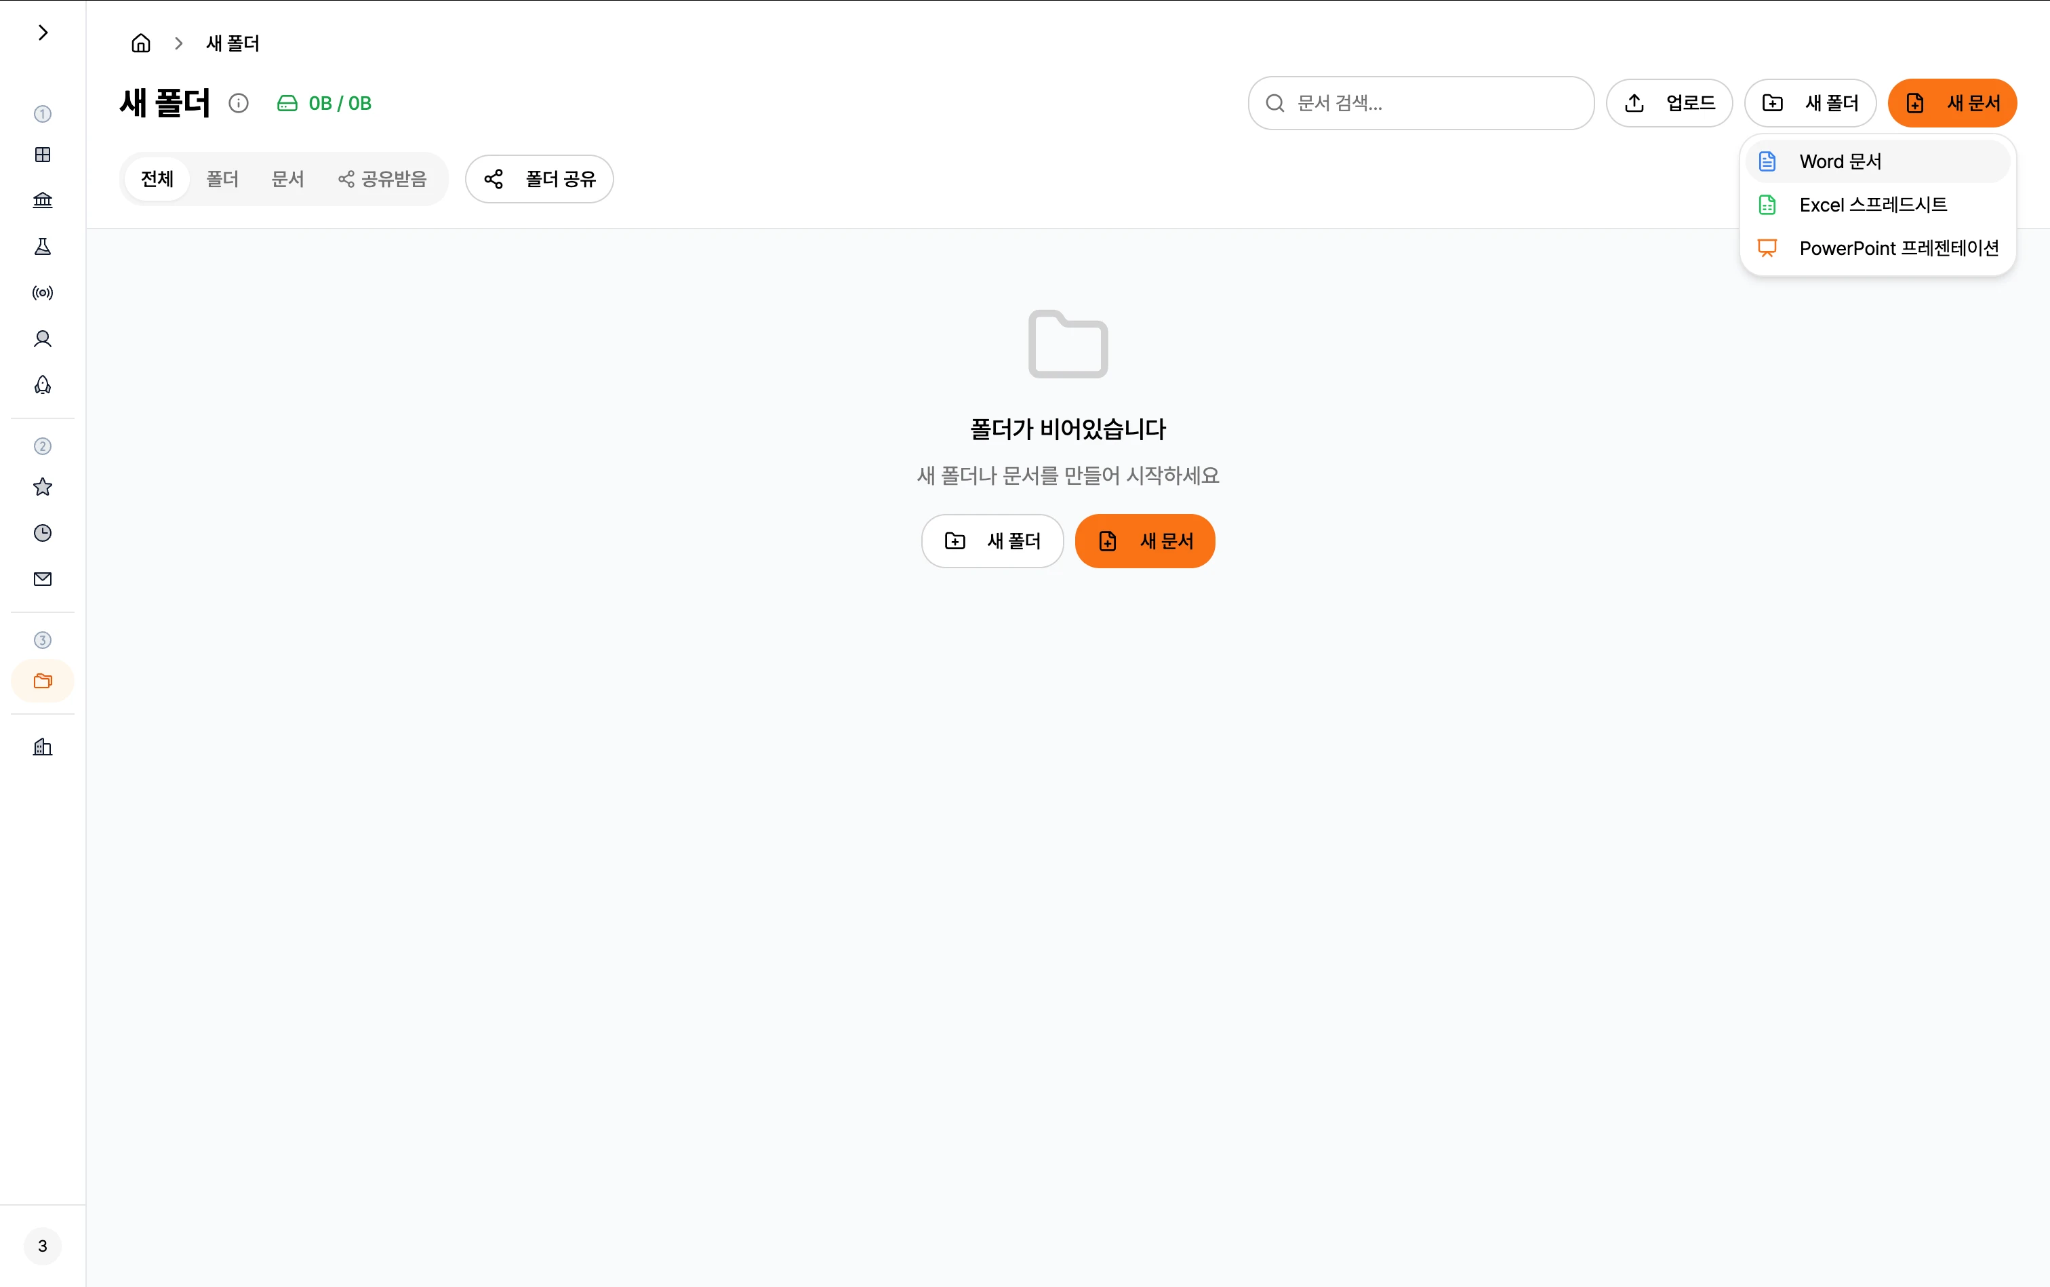2050x1287 pixels.
Task: Click the 업로드 upload button
Action: 1669,103
